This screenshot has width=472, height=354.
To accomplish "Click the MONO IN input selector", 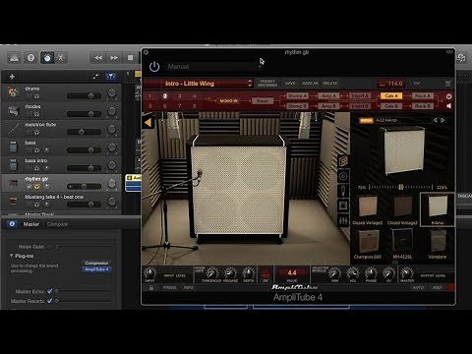I will tap(229, 101).
